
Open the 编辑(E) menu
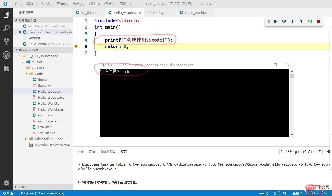point(32,4)
